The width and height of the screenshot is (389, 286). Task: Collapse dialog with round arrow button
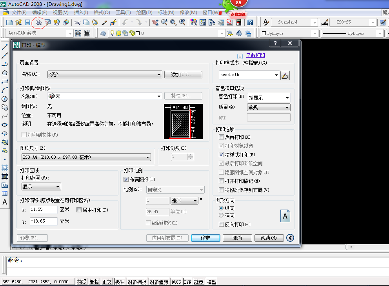290,238
